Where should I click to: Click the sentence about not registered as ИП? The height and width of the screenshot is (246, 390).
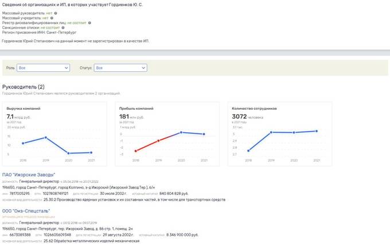click(75, 41)
